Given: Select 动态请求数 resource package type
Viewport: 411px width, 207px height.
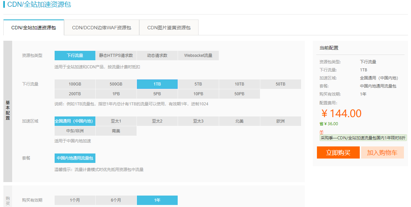Looking at the screenshot, I should 157,55.
